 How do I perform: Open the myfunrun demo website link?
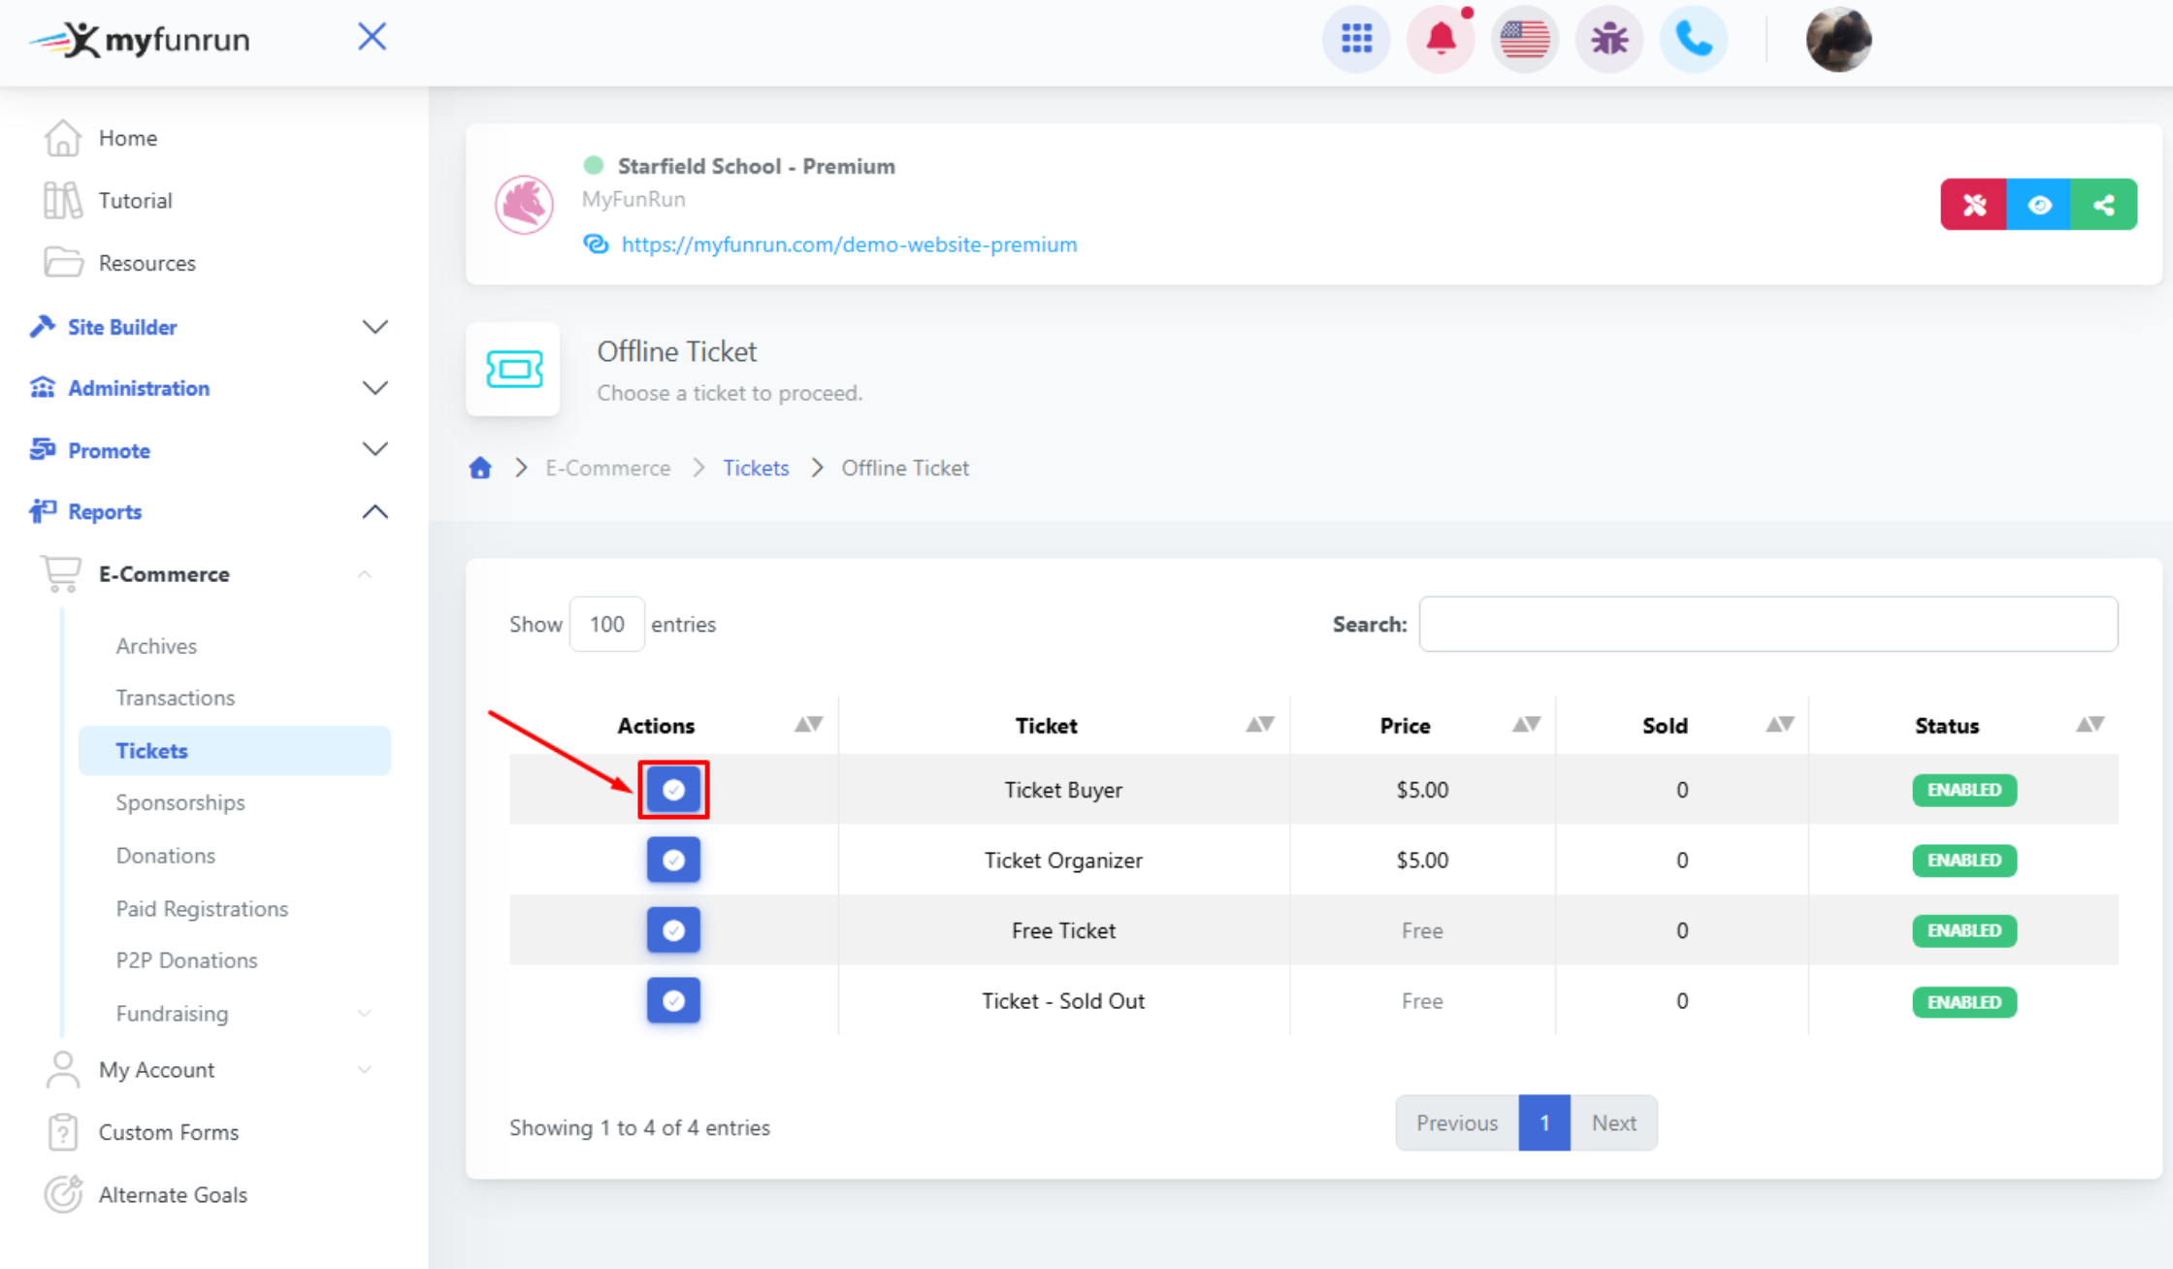[849, 244]
